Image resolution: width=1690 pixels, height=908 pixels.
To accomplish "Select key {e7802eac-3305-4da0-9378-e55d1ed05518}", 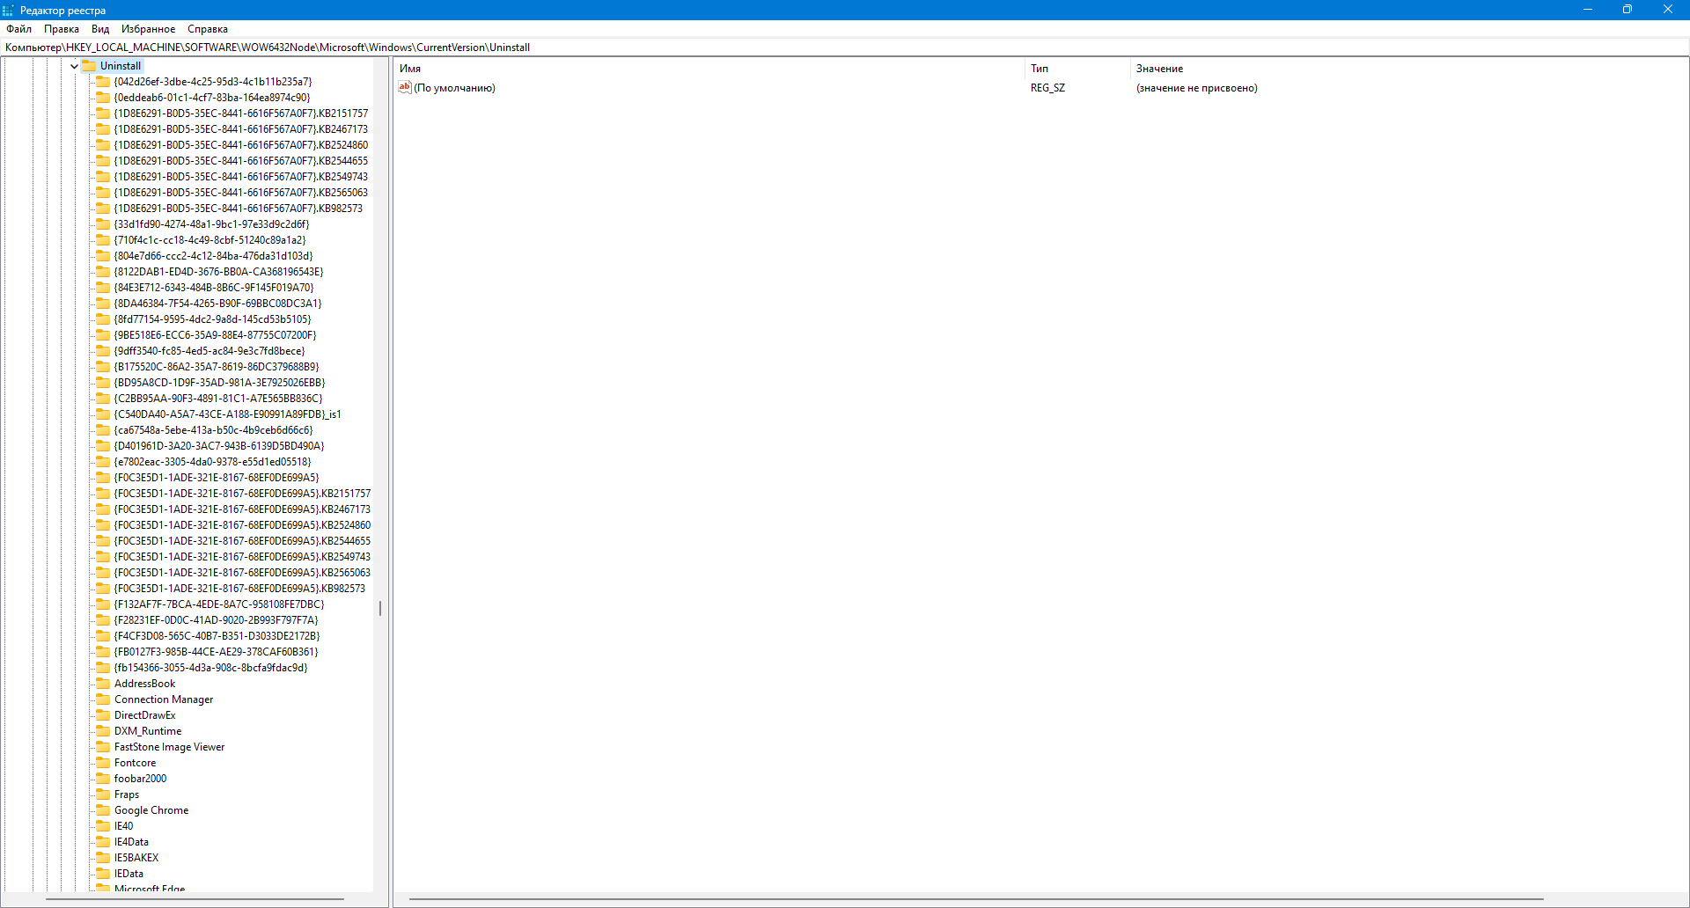I will tap(212, 462).
